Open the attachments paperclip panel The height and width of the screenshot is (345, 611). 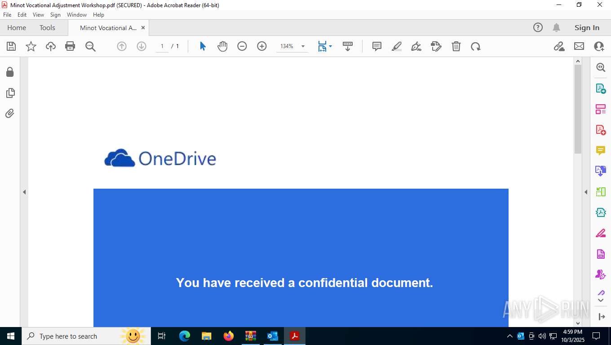10,113
